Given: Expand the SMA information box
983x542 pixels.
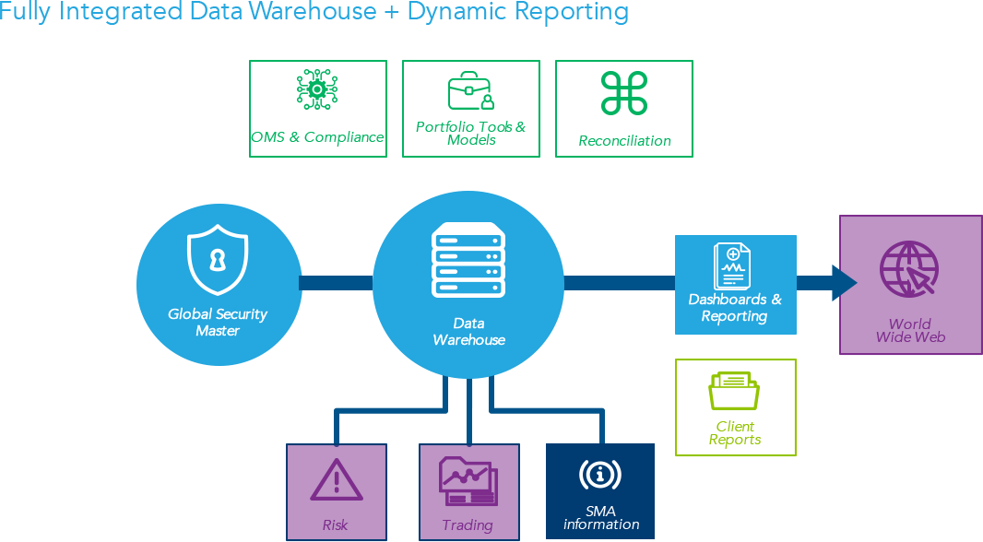Looking at the screenshot, I should [x=599, y=492].
